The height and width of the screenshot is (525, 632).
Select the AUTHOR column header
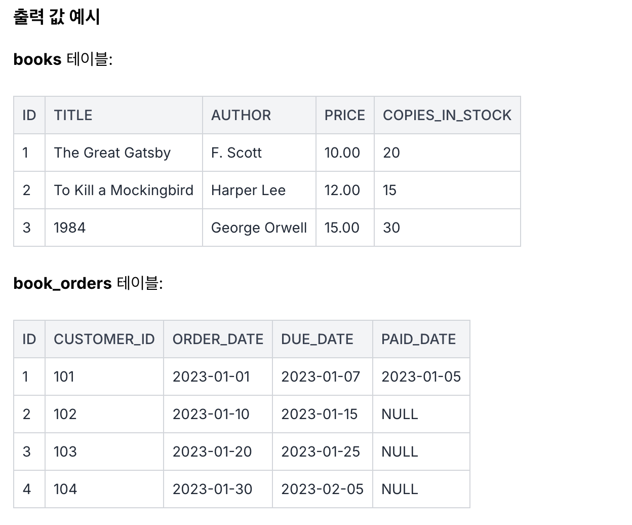[x=241, y=115]
